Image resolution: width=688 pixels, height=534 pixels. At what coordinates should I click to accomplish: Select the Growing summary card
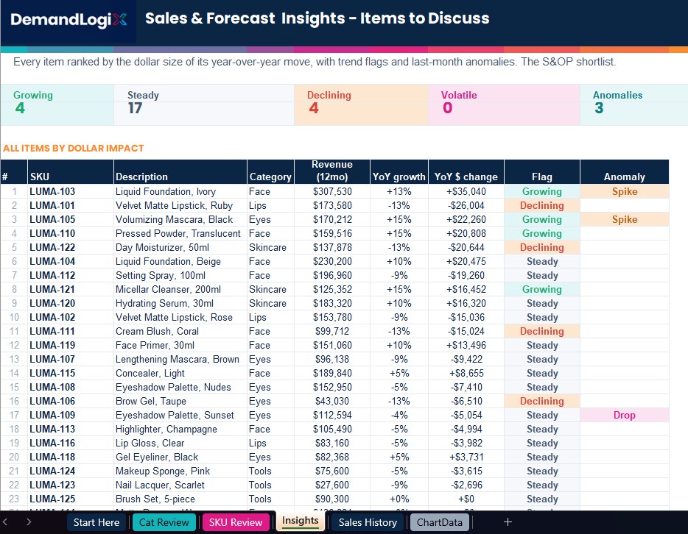(x=57, y=104)
